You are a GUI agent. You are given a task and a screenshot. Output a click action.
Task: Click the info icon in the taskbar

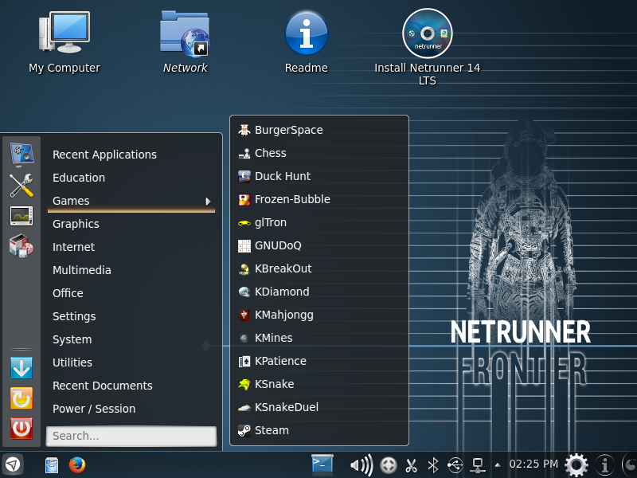605,465
